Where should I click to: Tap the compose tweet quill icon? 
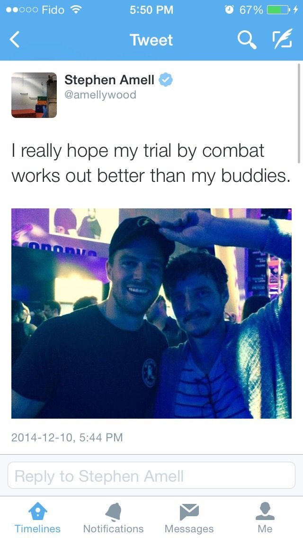(282, 38)
